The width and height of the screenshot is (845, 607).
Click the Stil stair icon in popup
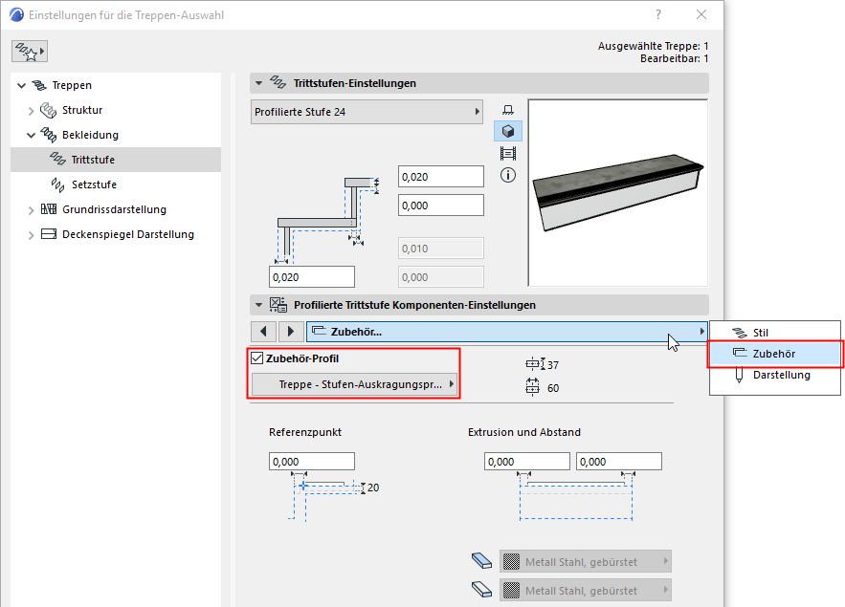pos(740,333)
